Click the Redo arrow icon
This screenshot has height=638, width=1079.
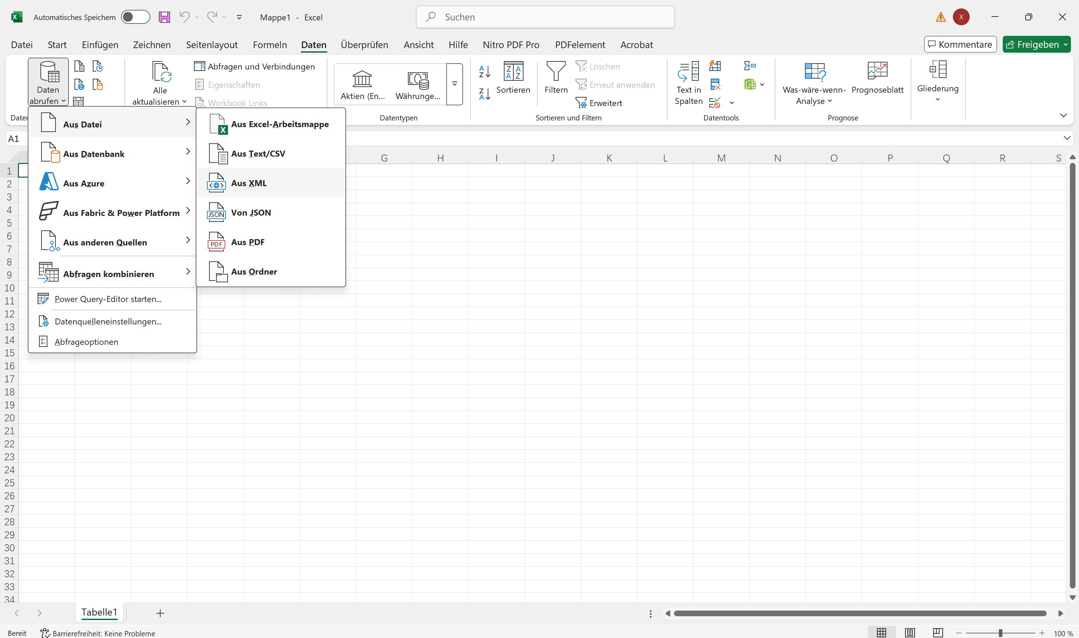point(212,17)
